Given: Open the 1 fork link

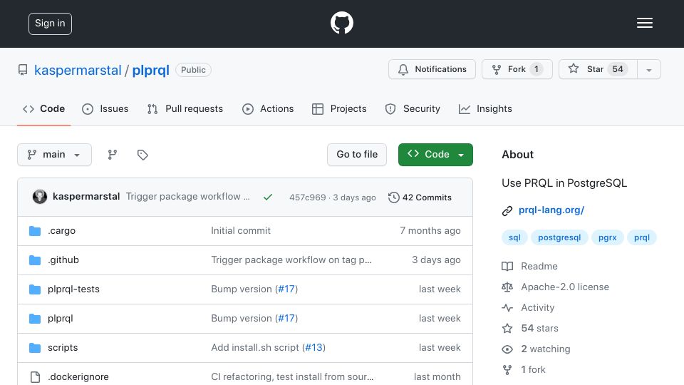Looking at the screenshot, I should 533,370.
